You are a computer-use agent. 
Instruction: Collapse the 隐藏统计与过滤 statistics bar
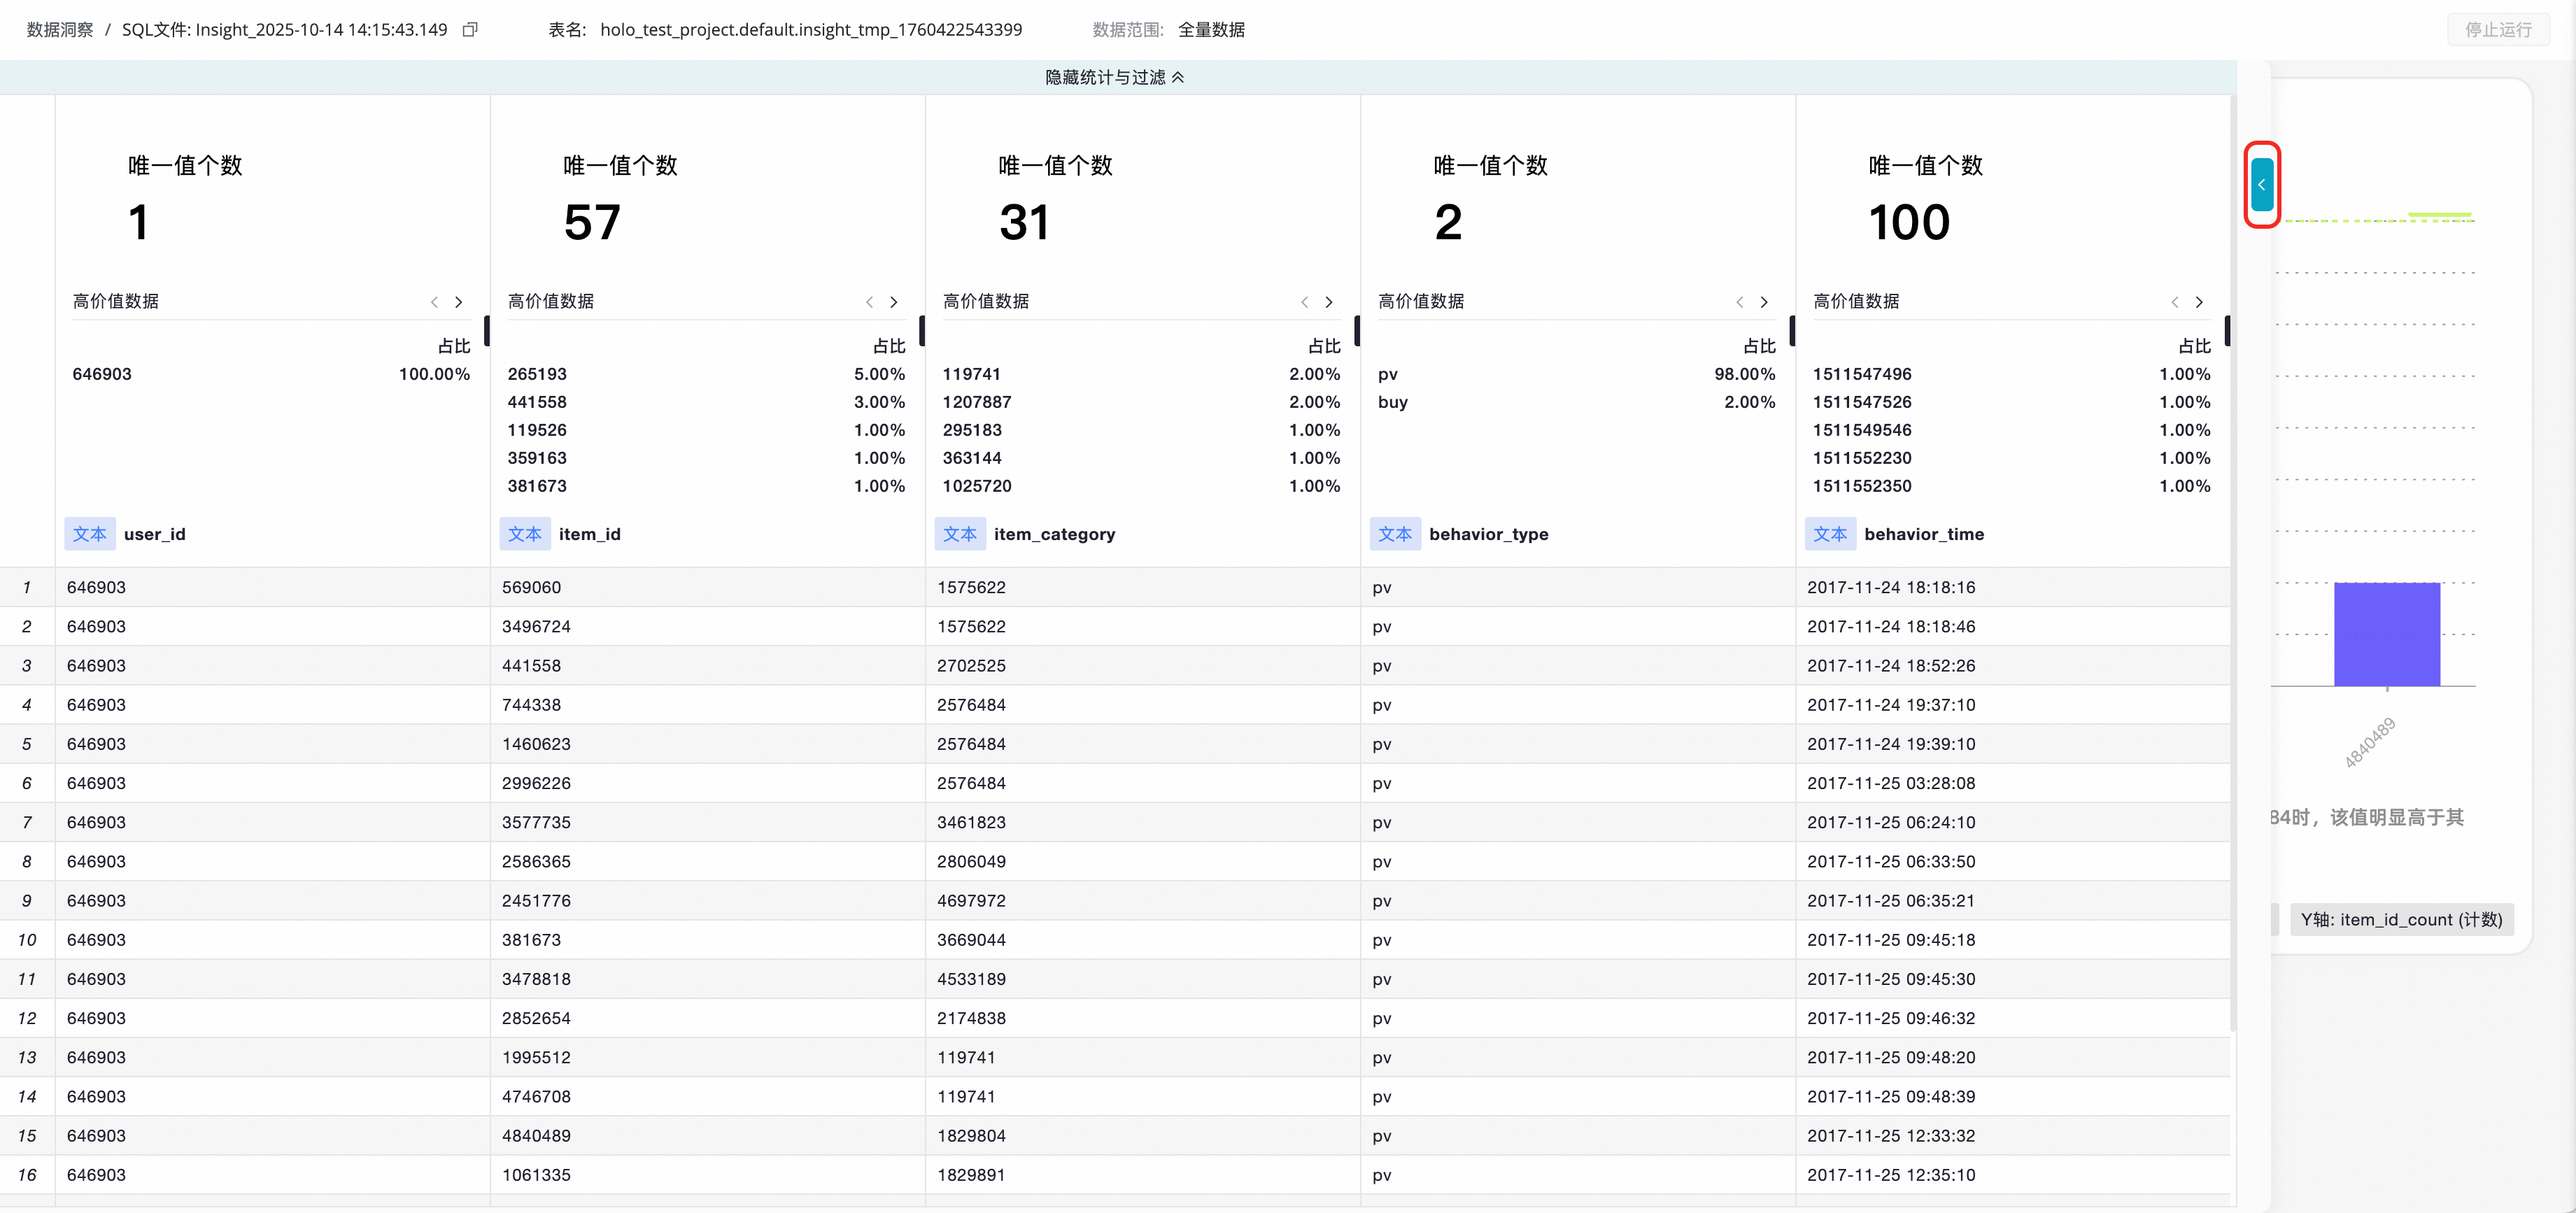(x=1114, y=77)
